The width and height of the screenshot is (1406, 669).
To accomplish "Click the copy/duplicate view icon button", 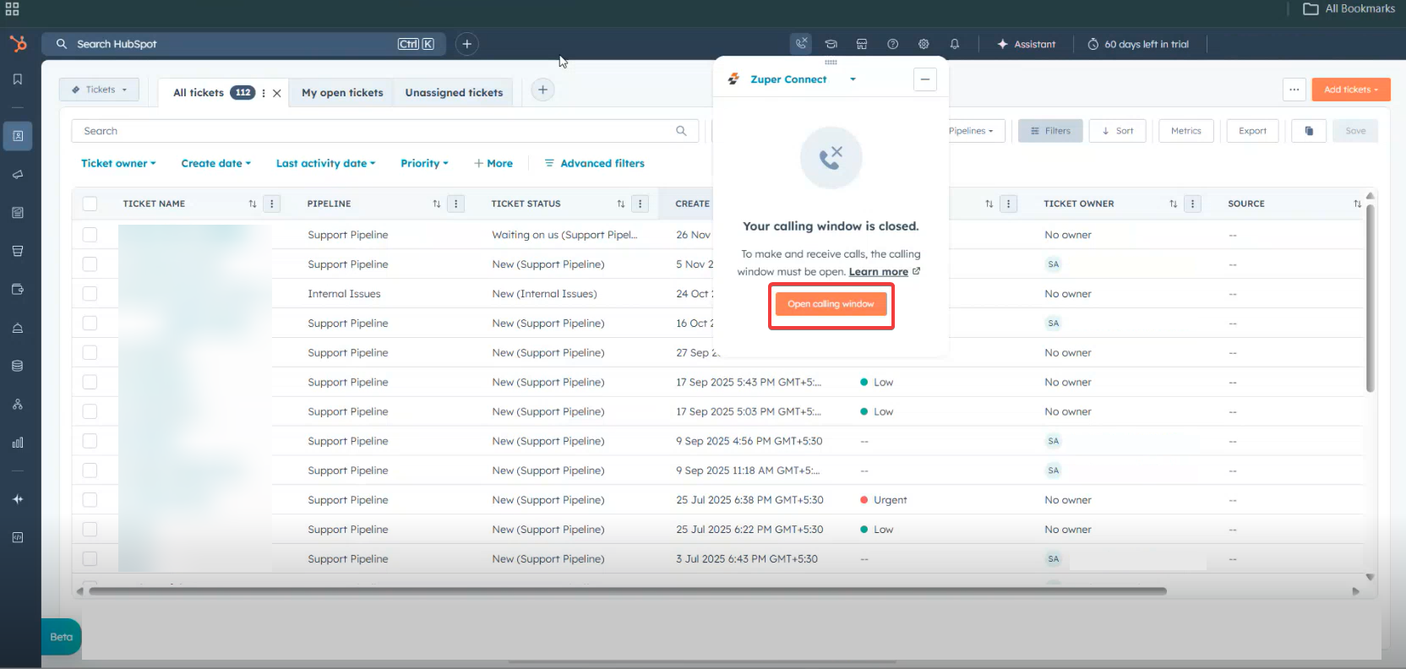I will tap(1309, 131).
